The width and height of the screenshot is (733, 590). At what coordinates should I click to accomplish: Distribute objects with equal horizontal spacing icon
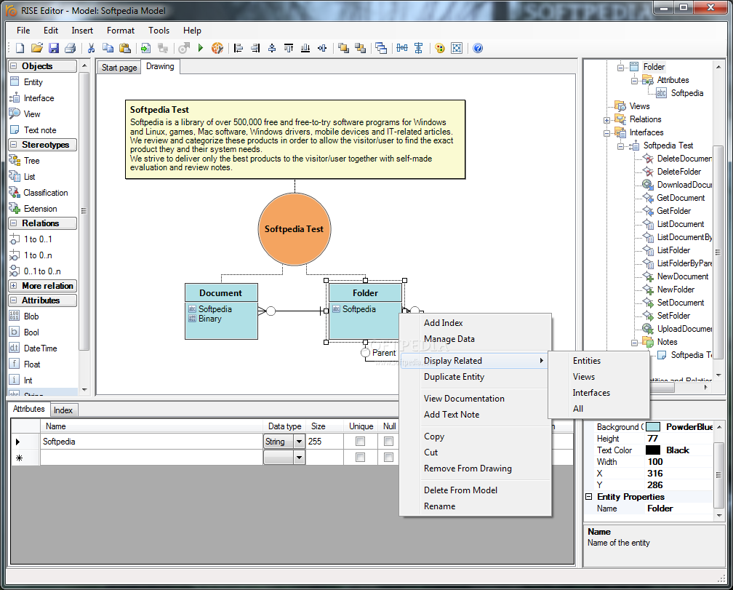point(402,48)
